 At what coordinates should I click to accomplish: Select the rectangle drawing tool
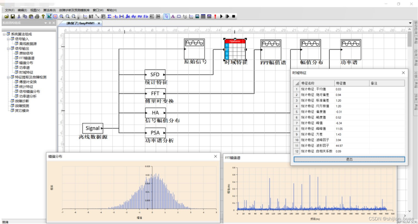coord(179,16)
